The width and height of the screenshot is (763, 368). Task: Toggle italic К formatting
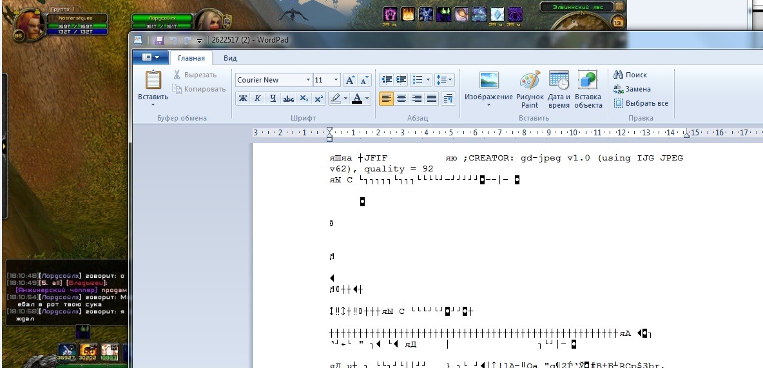click(258, 99)
